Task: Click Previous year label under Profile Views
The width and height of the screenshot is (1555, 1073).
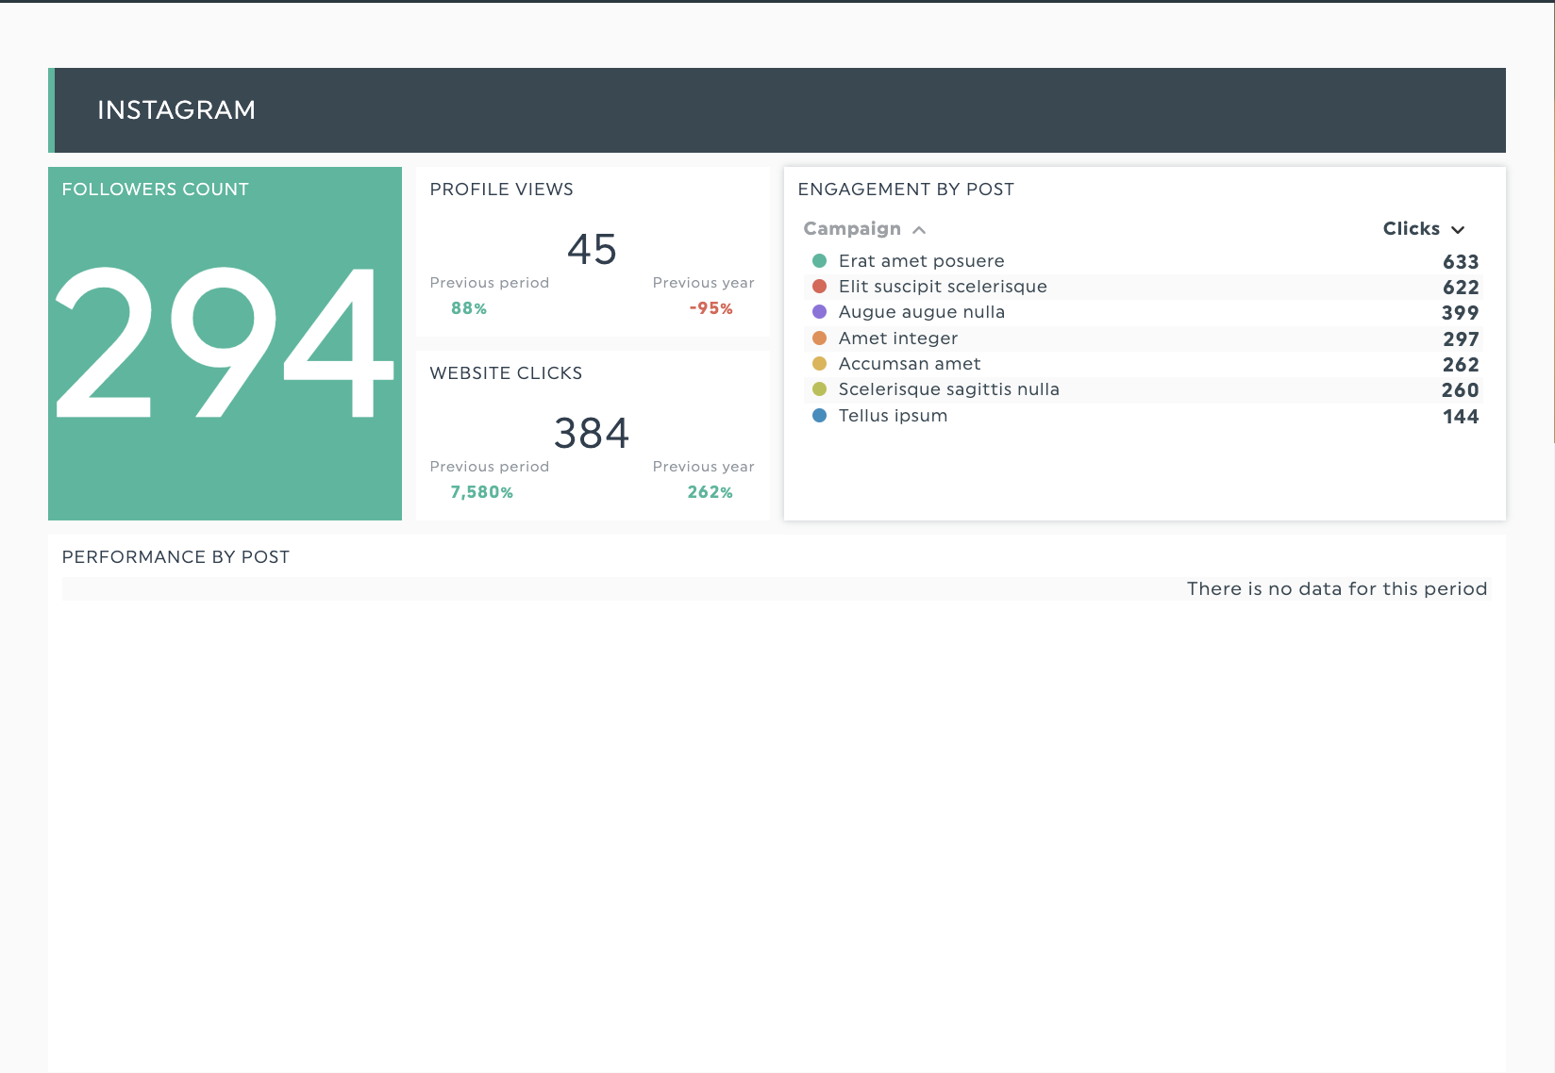Action: [704, 283]
